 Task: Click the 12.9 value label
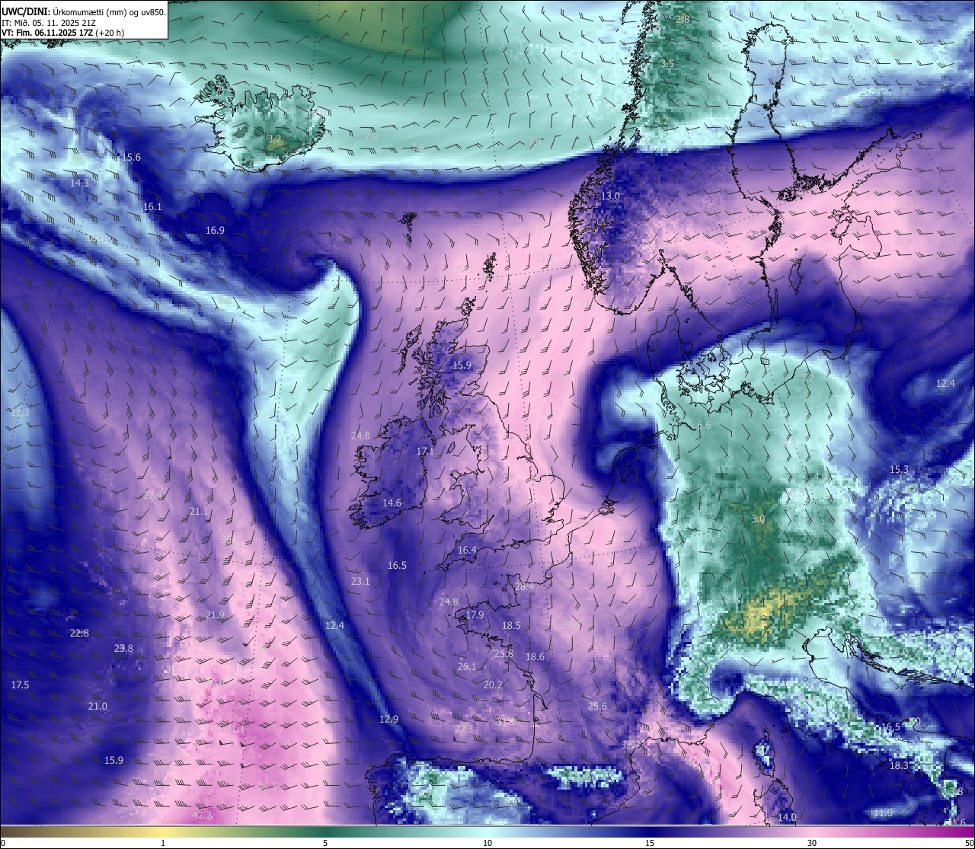tap(388, 720)
